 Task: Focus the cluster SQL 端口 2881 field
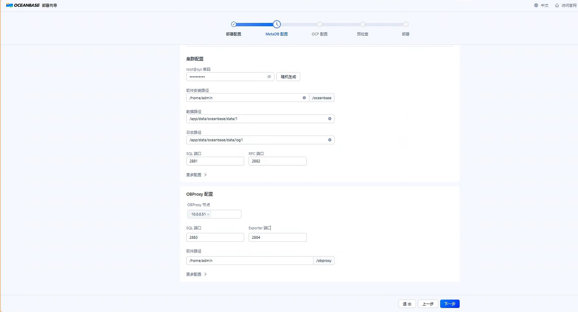(x=215, y=161)
